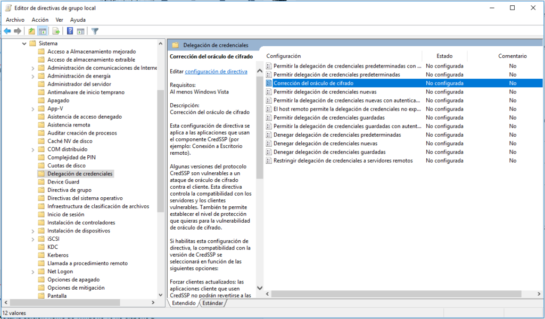This screenshot has width=545, height=319.
Task: Sort by the Comentario column header
Action: pyautogui.click(x=513, y=56)
